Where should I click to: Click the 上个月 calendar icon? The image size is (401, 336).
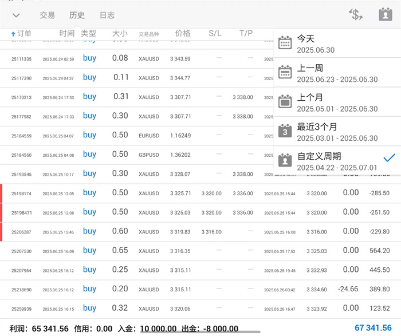click(285, 101)
